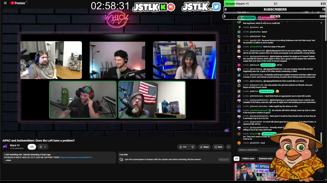Click the Whick TV neon logo in video
Image resolution: width=327 pixels, height=183 pixels.
116,19
